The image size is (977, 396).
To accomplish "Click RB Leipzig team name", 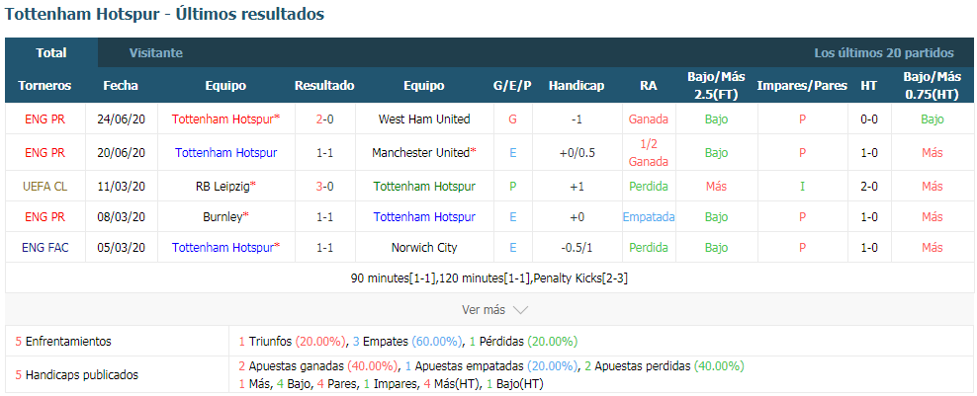I will (x=225, y=187).
